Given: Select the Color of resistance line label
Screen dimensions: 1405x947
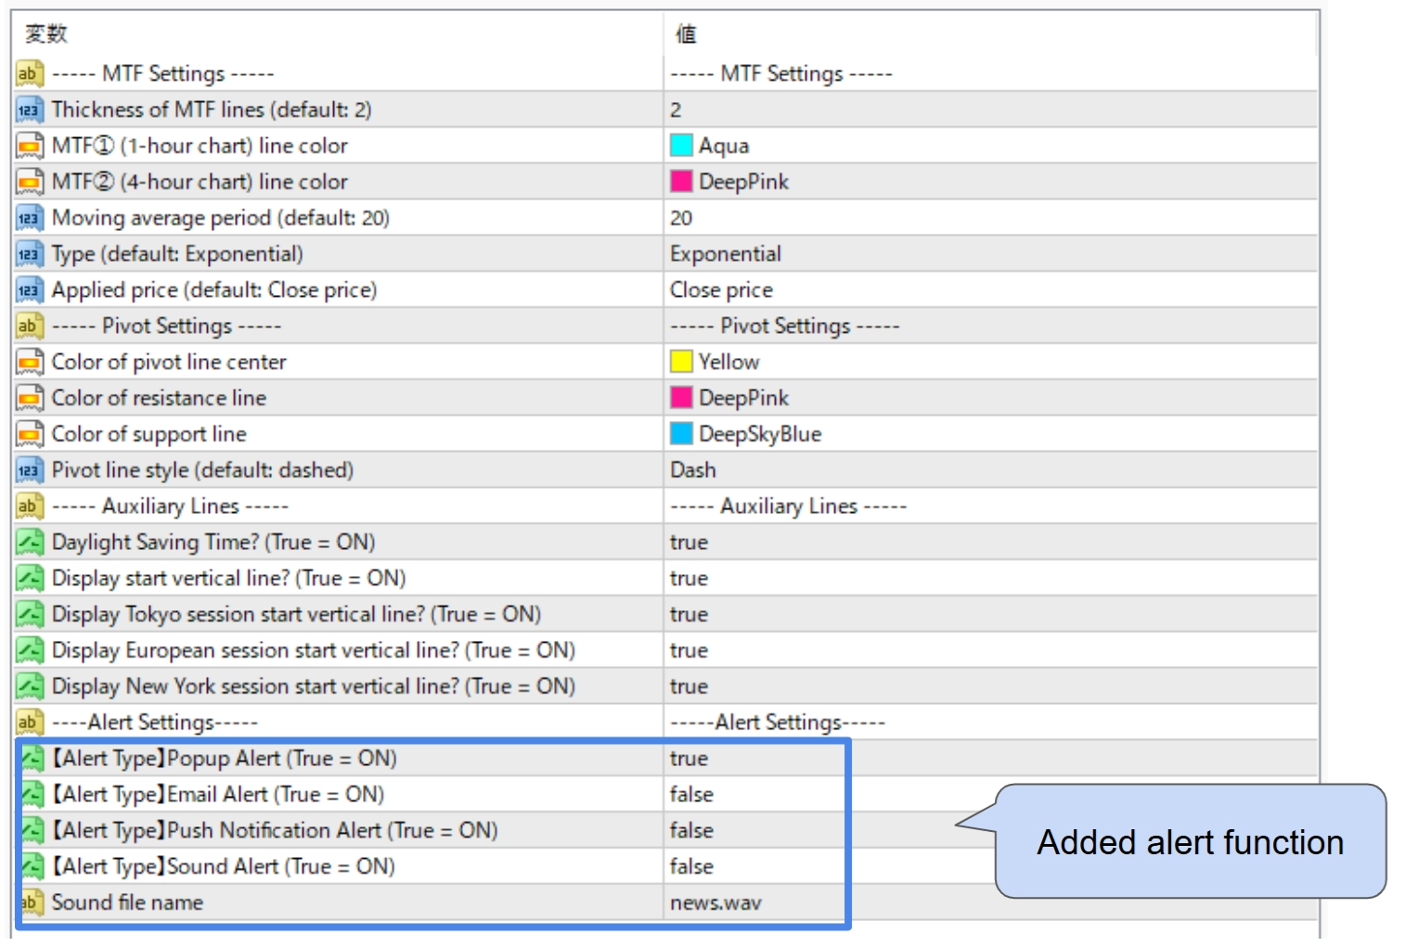Looking at the screenshot, I should (x=159, y=398).
